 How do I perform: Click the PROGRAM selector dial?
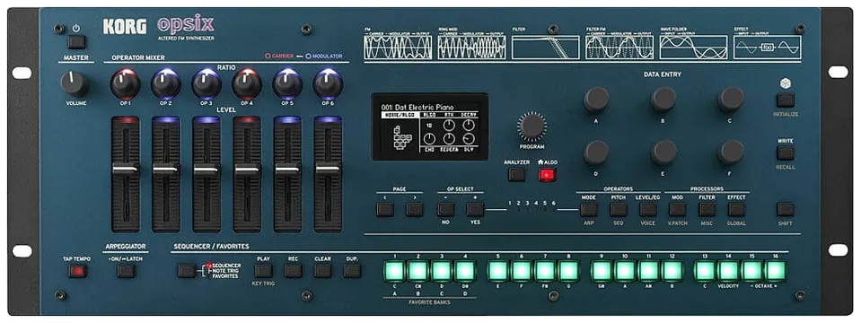(532, 126)
